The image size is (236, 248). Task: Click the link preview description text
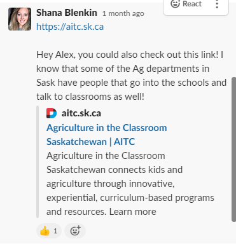[130, 184]
